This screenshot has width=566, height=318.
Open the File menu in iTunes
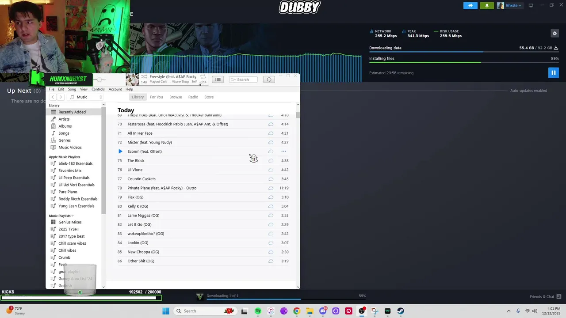pos(52,89)
